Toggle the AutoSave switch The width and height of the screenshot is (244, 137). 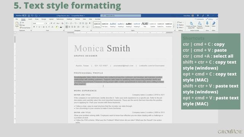pos(24,16)
